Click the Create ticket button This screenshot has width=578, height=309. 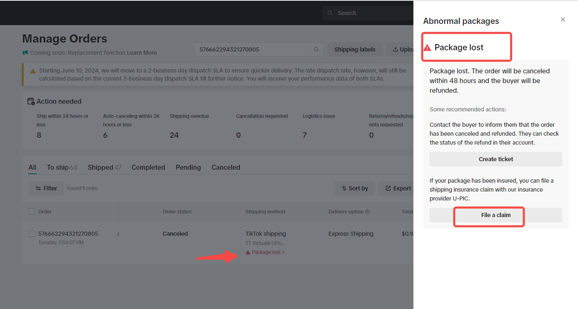(495, 159)
